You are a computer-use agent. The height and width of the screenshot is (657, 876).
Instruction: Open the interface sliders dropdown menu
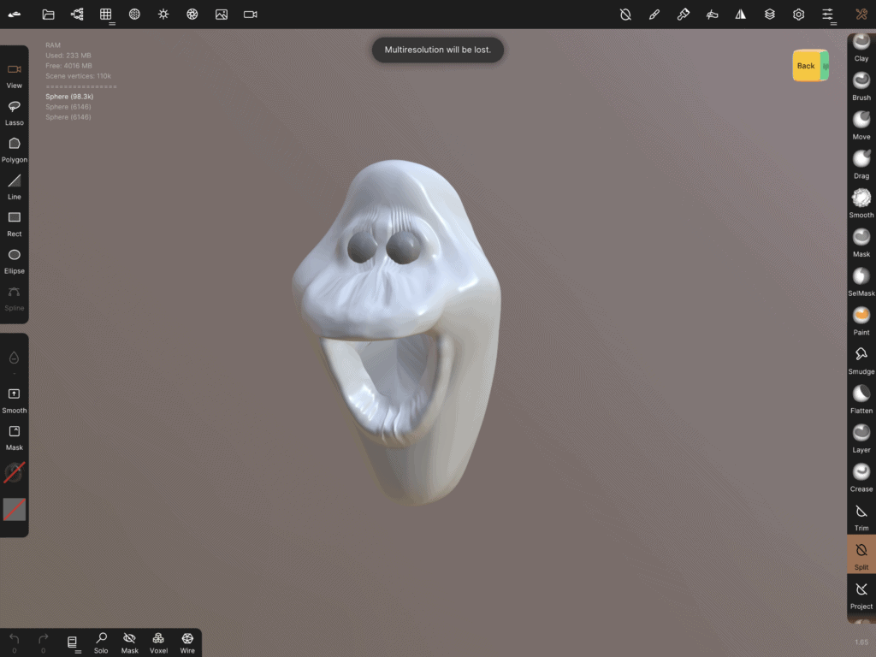(x=827, y=15)
